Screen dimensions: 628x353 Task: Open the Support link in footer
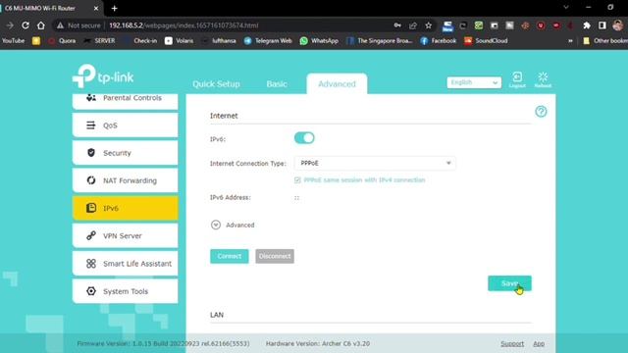pos(512,344)
